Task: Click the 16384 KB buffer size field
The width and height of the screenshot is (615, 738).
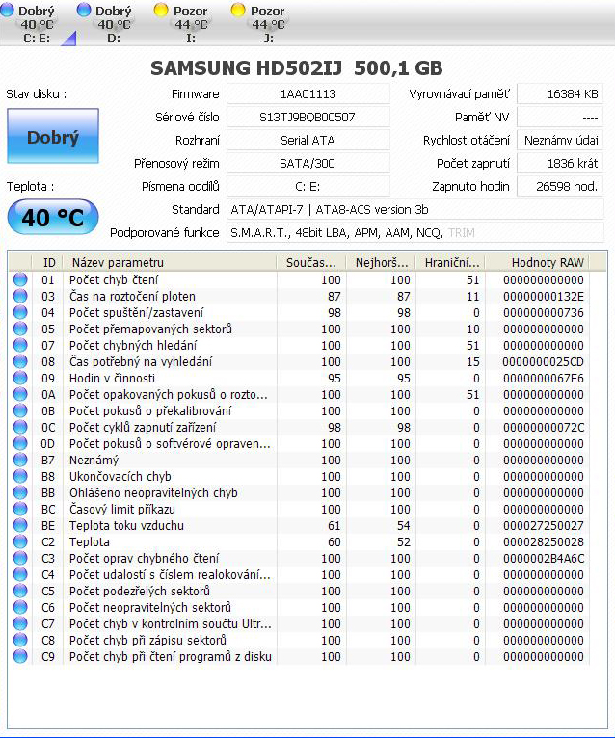Action: click(x=560, y=94)
